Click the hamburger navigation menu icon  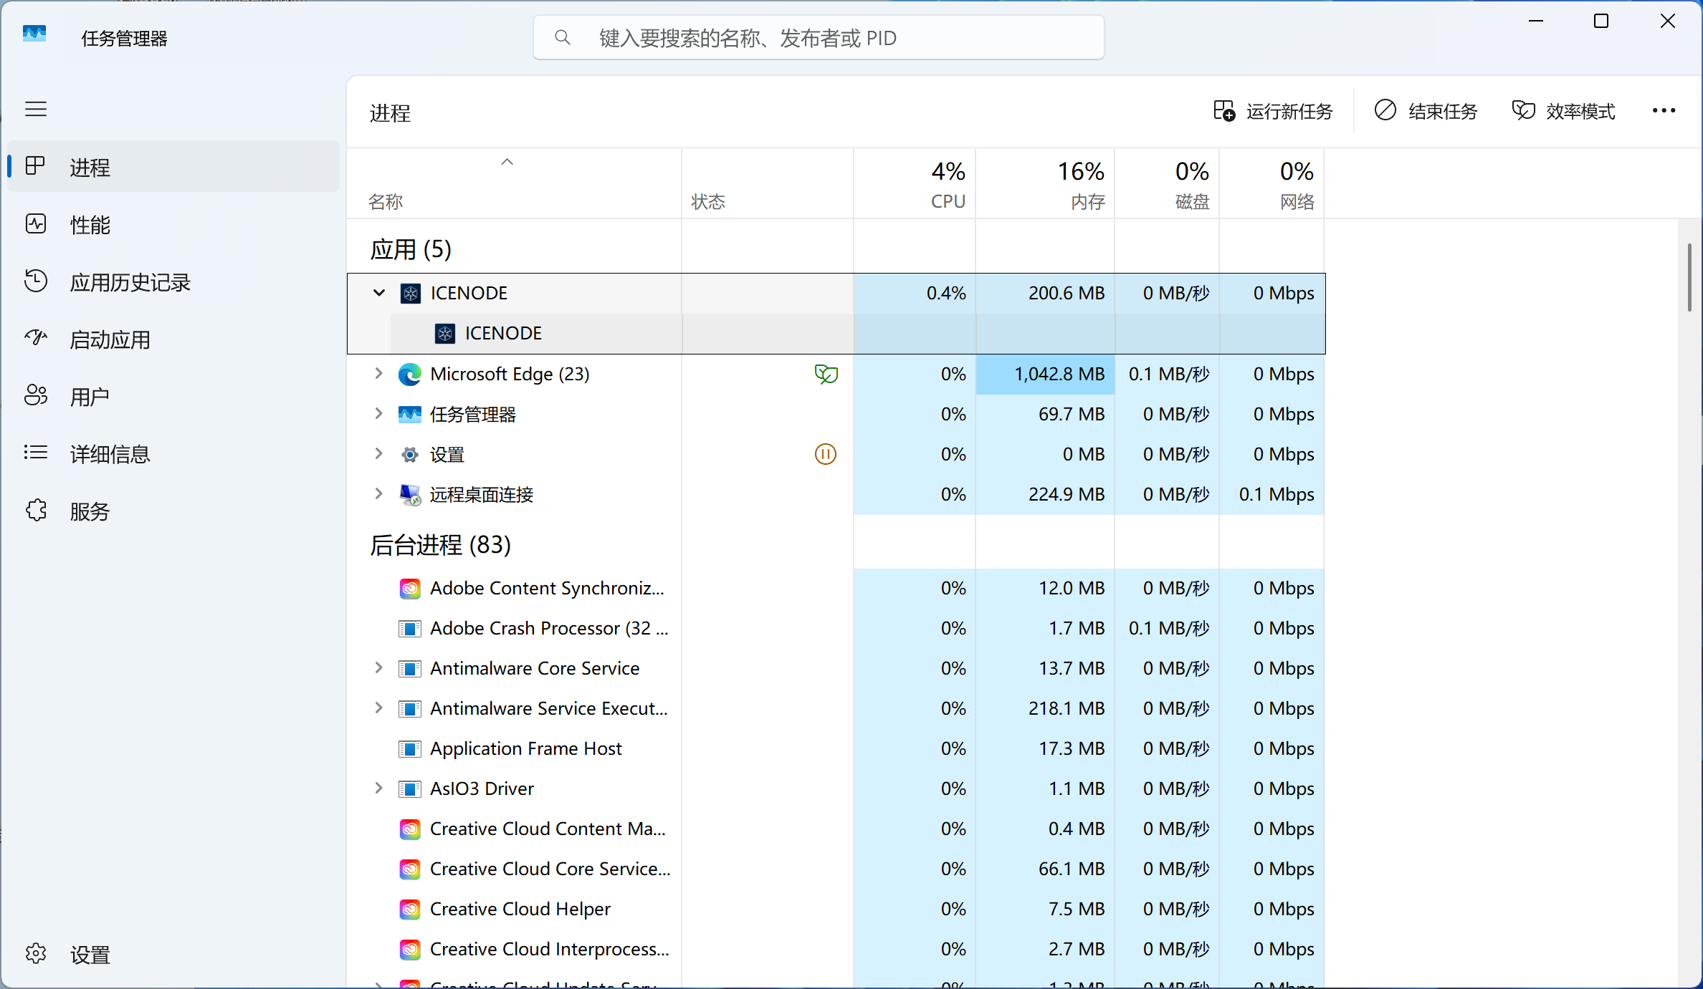(x=36, y=109)
